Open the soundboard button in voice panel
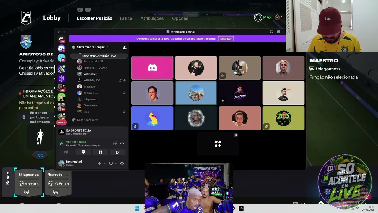The image size is (378, 213). (x=118, y=152)
